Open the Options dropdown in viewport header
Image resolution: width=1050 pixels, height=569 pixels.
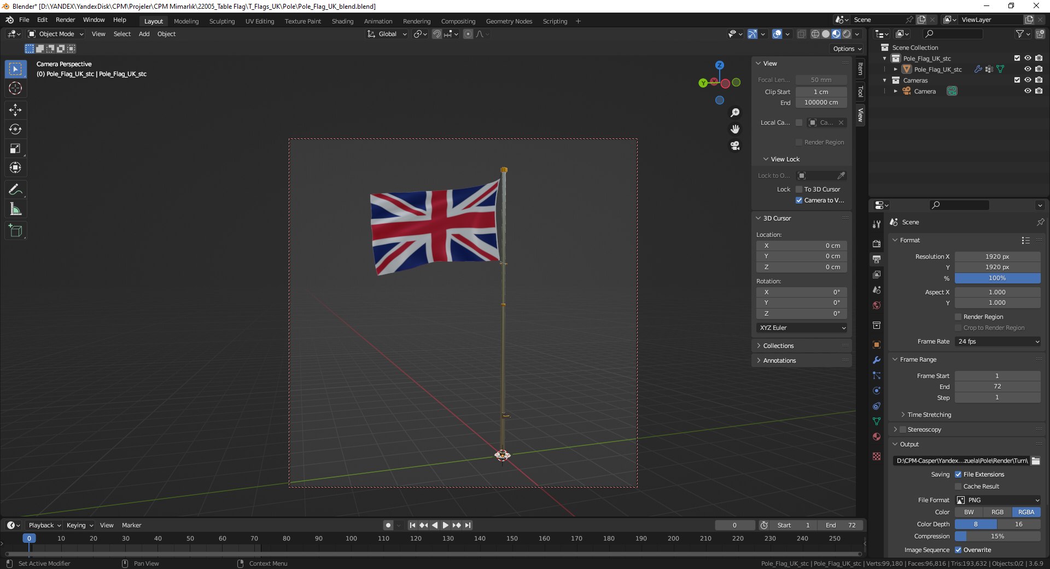[x=847, y=49]
